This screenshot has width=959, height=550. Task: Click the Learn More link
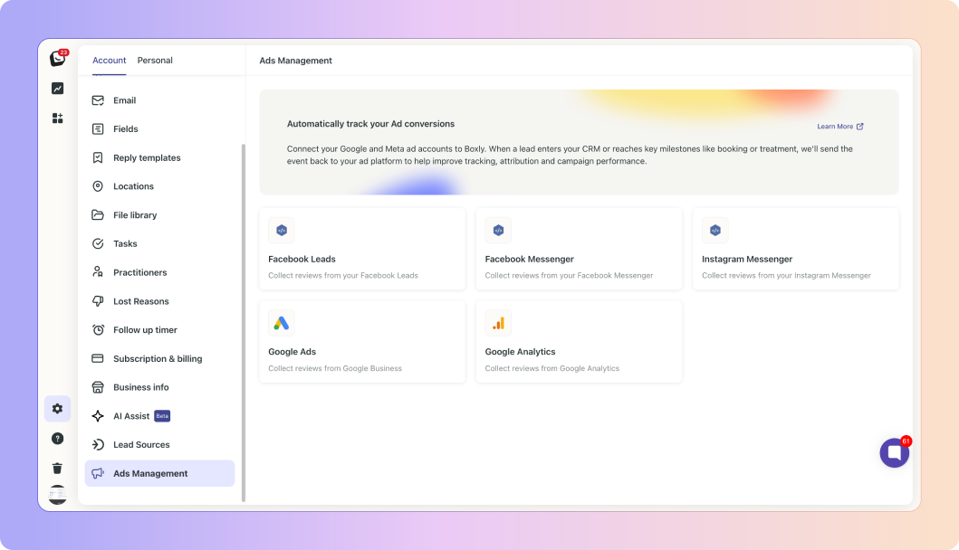840,127
